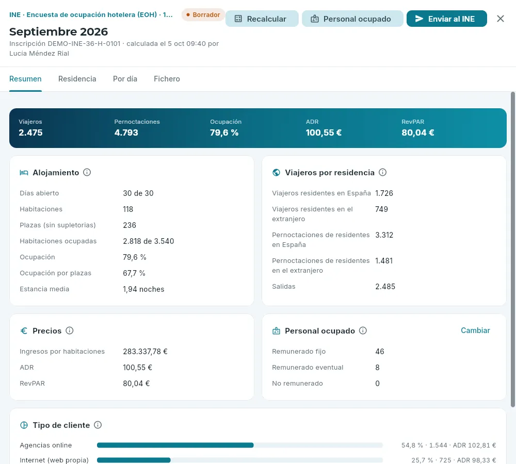
Task: Click the Viajeros residentes en España value 1.726
Action: pos(384,193)
